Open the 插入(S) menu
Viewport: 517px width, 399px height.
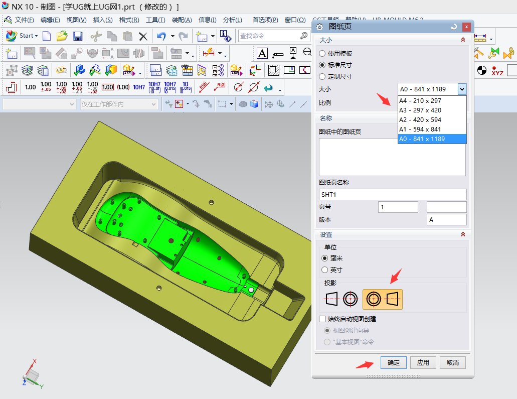tap(103, 20)
